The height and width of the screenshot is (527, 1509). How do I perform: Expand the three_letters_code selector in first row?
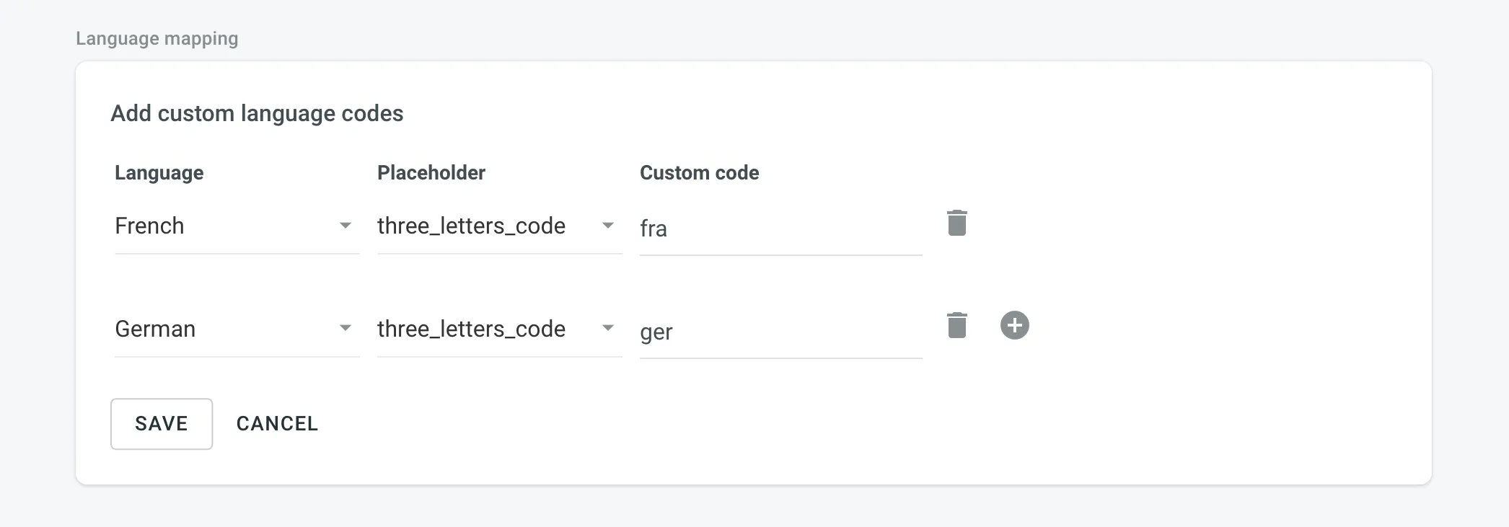[x=608, y=226]
